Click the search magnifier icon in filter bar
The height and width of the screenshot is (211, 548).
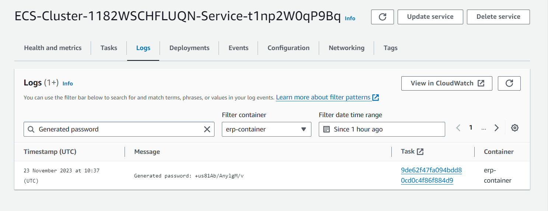(31, 129)
